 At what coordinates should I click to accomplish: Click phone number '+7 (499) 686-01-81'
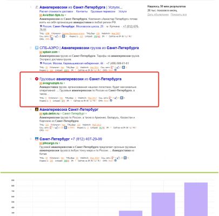click(118, 63)
